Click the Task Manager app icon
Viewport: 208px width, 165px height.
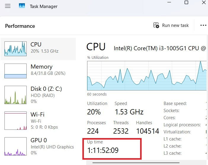point(22,6)
